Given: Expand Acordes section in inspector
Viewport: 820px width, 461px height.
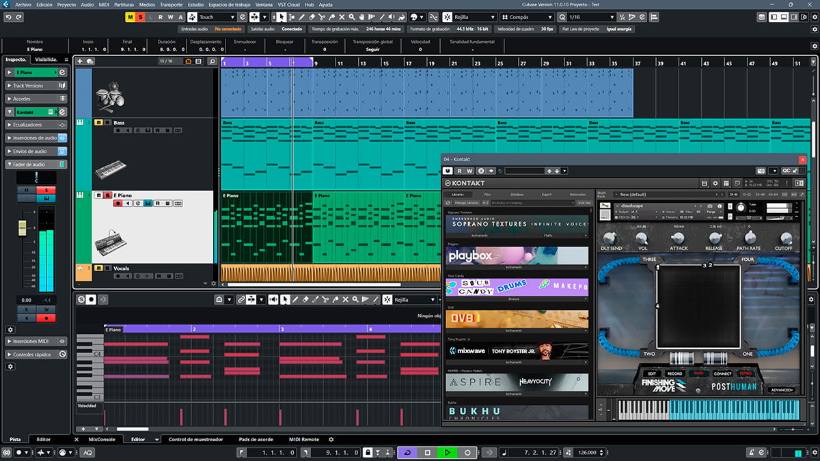Looking at the screenshot, I should pos(36,98).
